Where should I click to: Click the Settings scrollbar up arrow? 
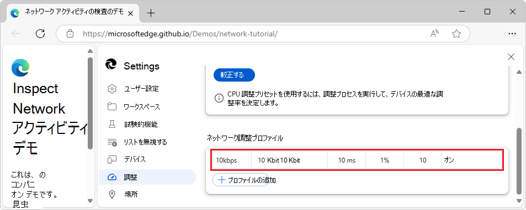click(x=519, y=72)
